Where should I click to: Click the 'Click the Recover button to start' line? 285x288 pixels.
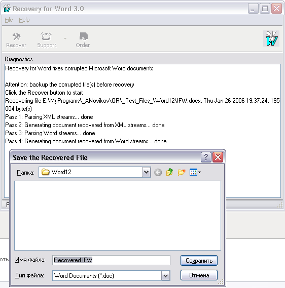44,93
